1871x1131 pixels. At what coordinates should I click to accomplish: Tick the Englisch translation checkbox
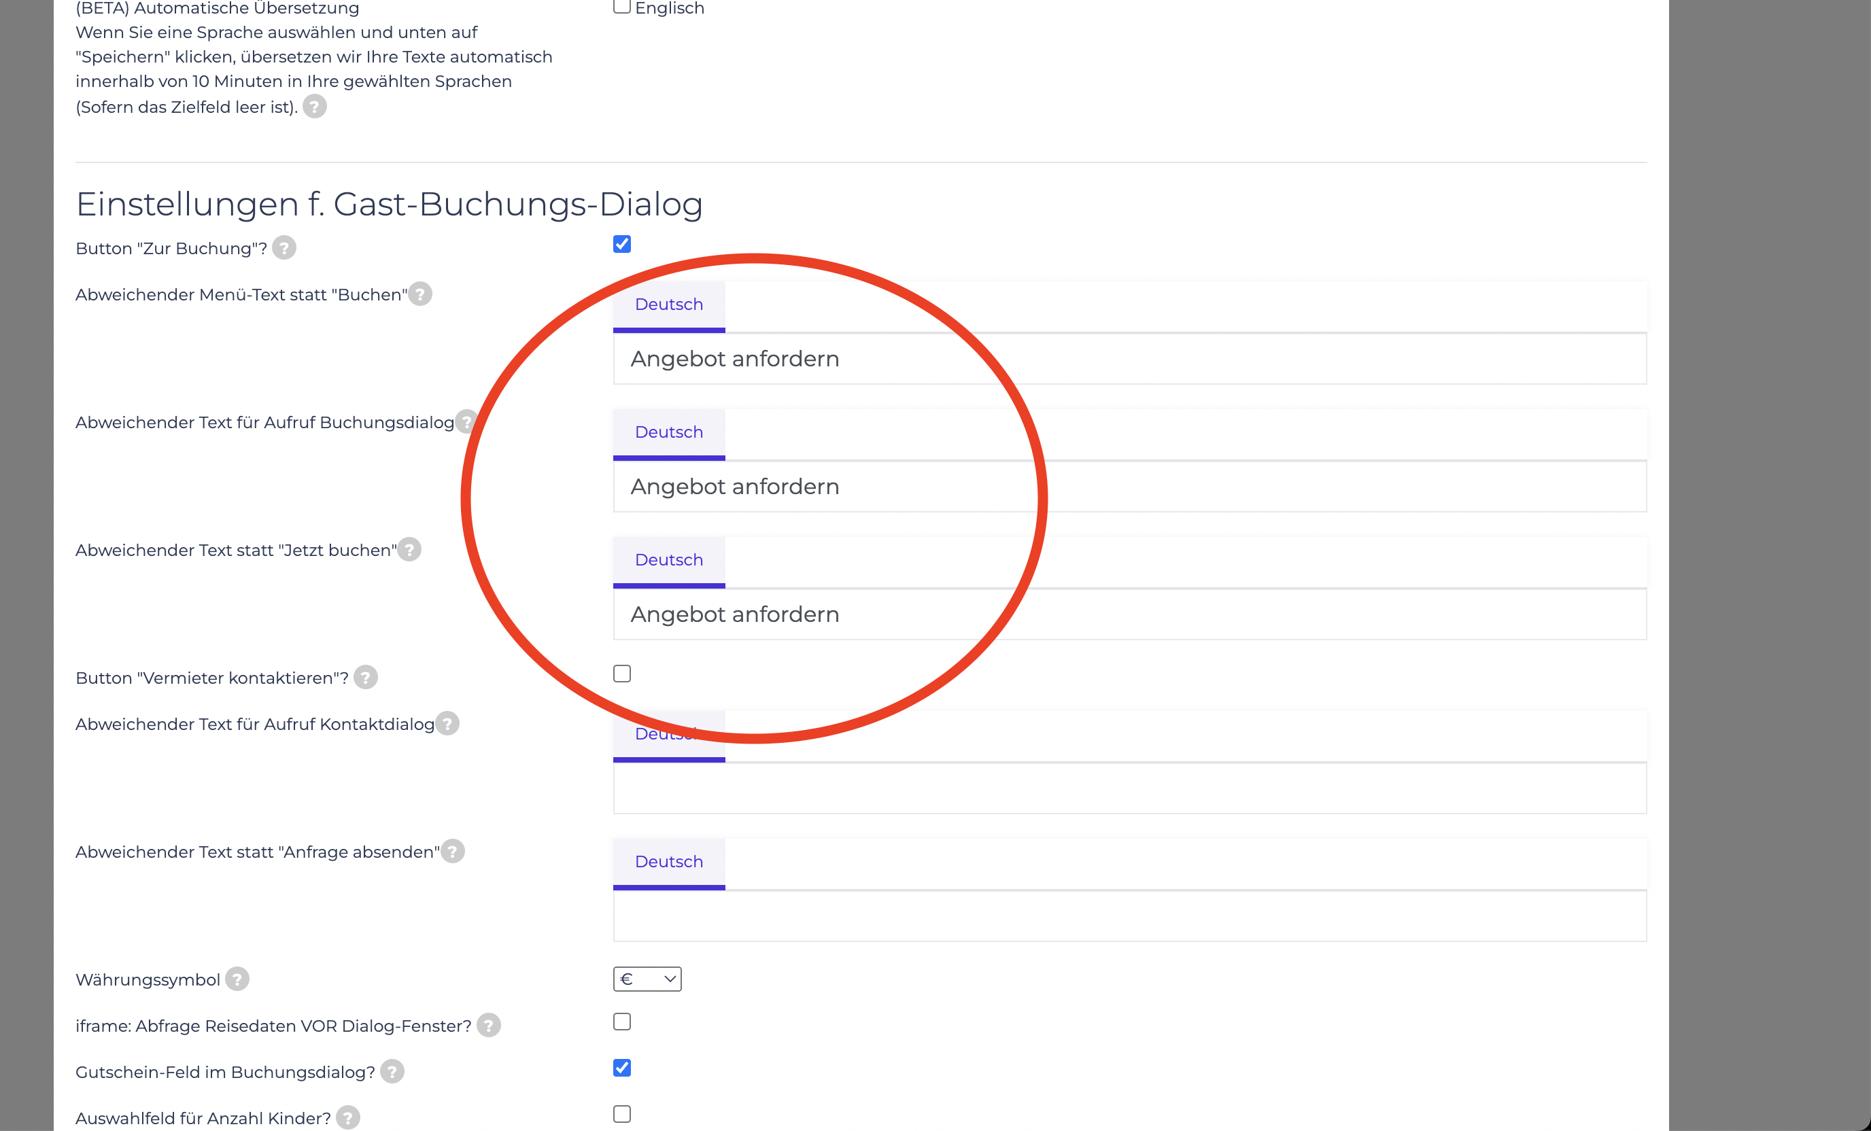pos(622,6)
